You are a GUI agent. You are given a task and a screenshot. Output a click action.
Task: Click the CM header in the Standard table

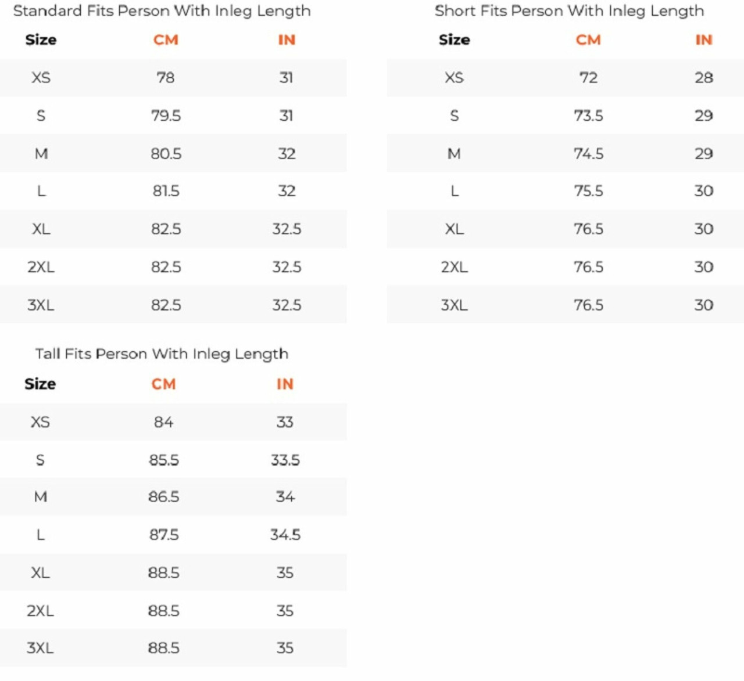166,40
